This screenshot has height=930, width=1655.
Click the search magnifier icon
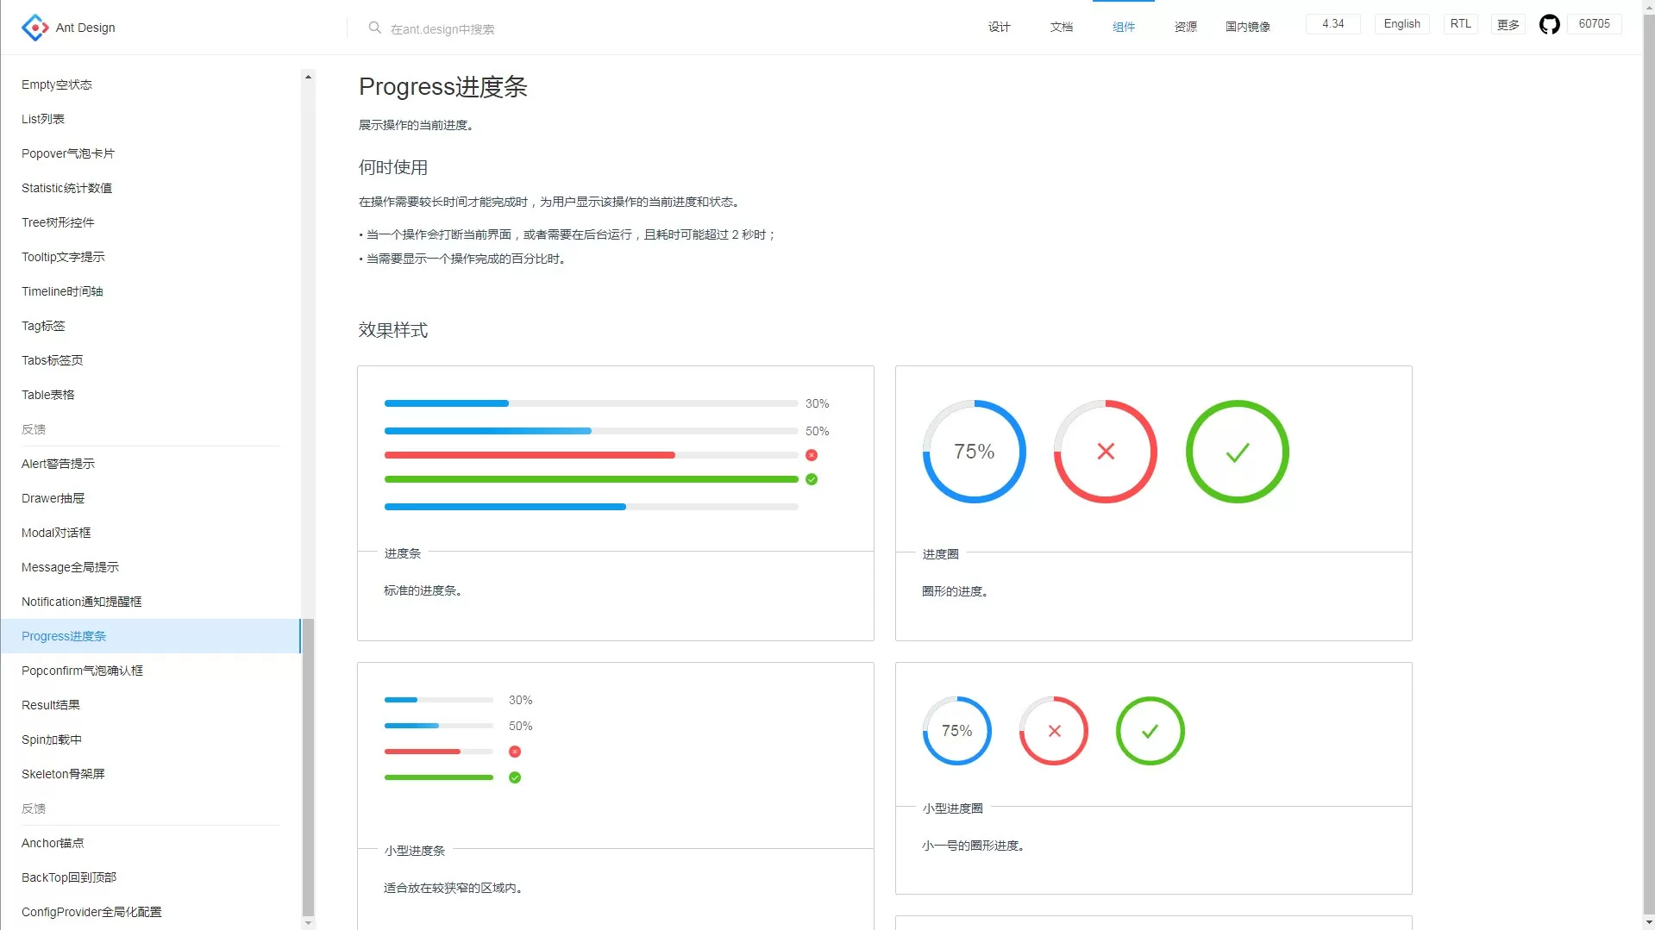click(374, 28)
